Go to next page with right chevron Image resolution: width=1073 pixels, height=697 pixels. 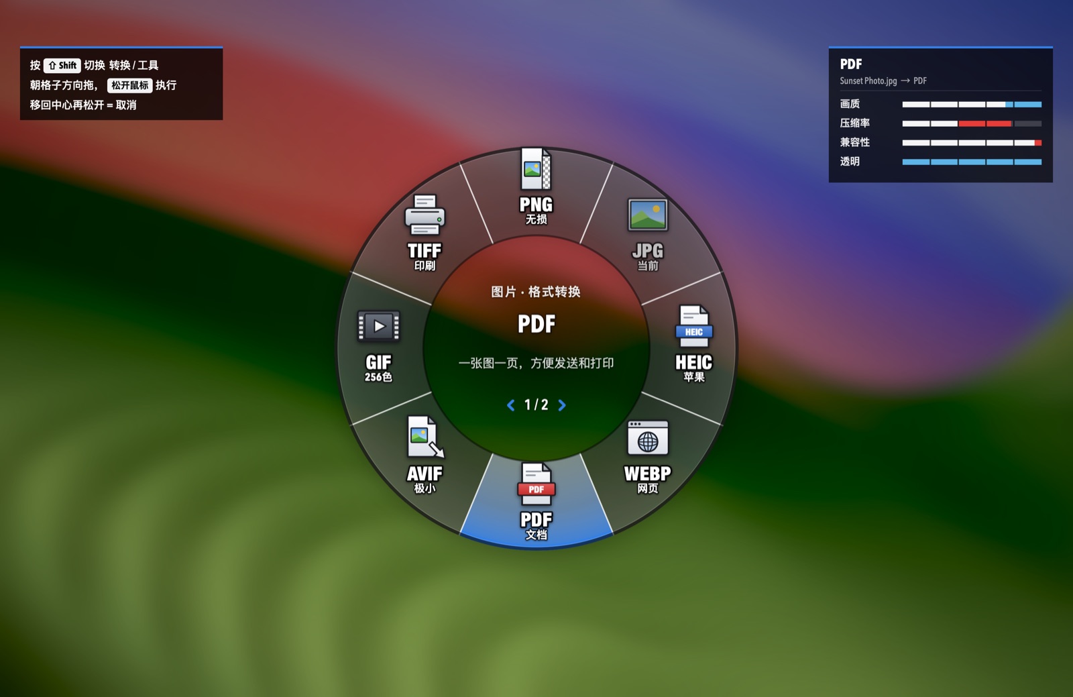coord(562,405)
